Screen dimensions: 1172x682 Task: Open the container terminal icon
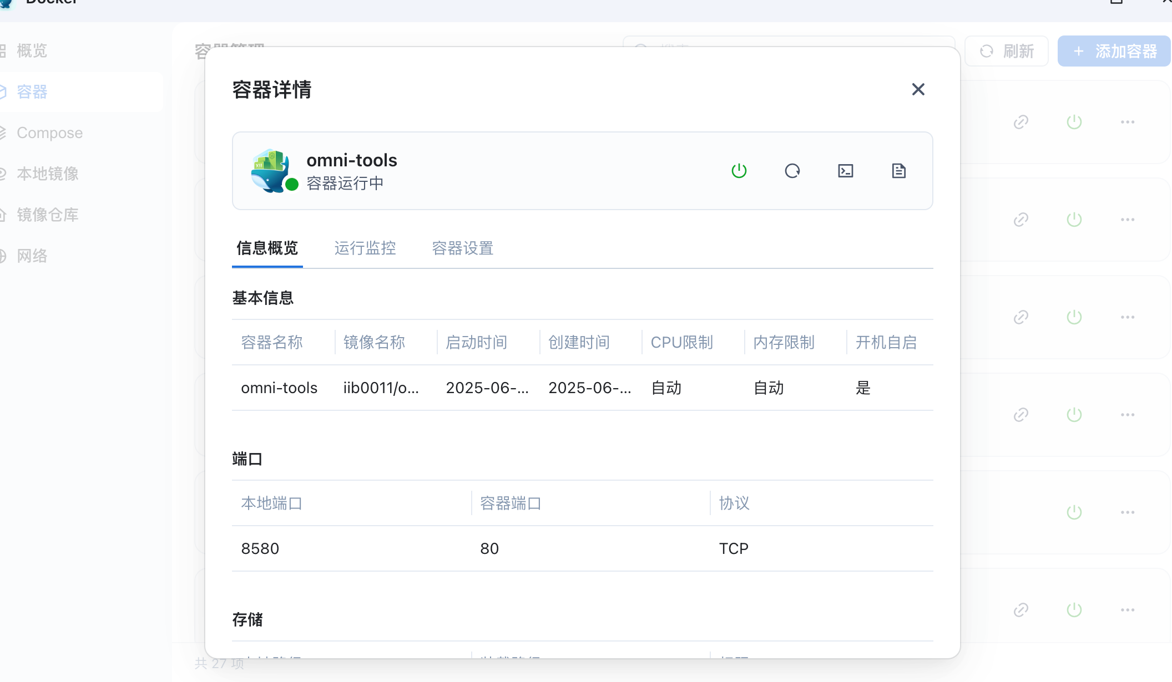click(x=845, y=171)
